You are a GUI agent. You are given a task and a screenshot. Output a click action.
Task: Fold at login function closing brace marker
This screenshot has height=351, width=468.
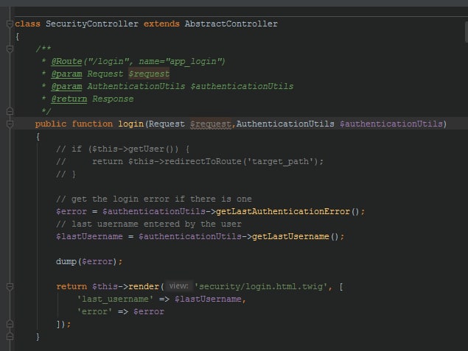coord(10,336)
